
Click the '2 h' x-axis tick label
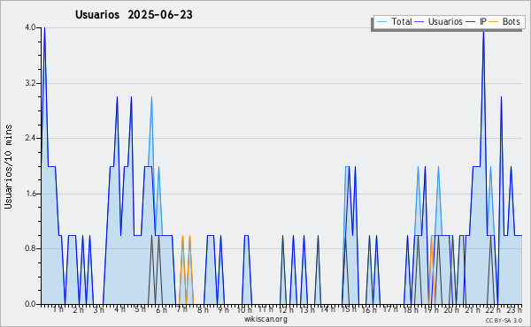pos(78,310)
